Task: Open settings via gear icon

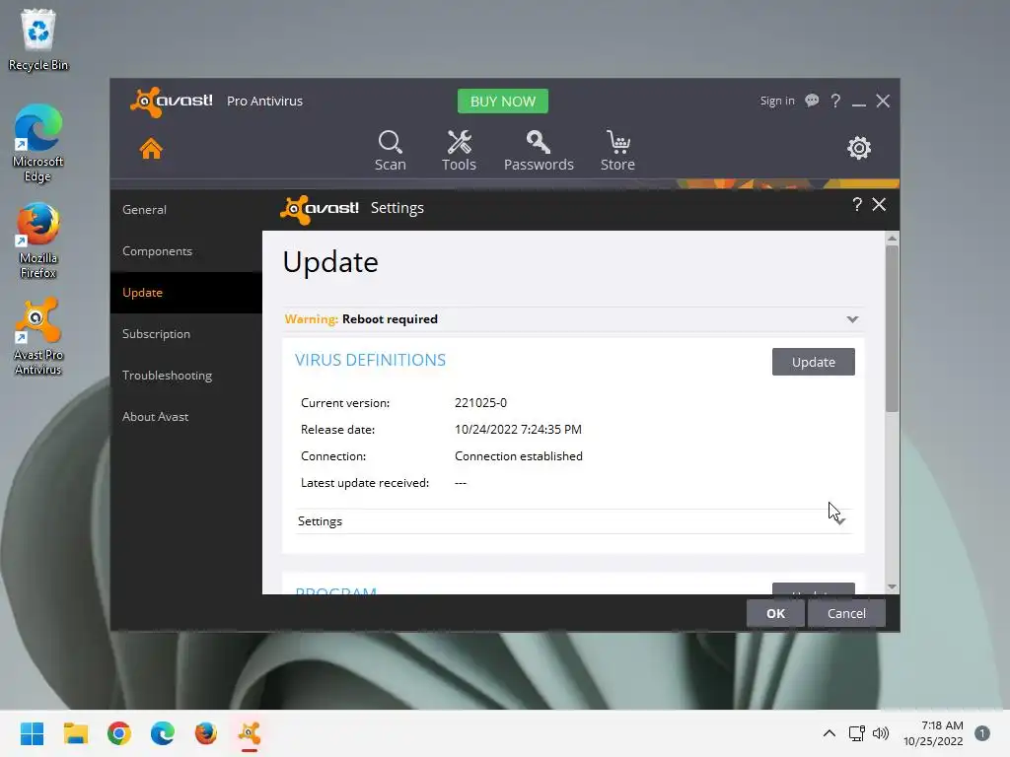Action: pos(859,148)
